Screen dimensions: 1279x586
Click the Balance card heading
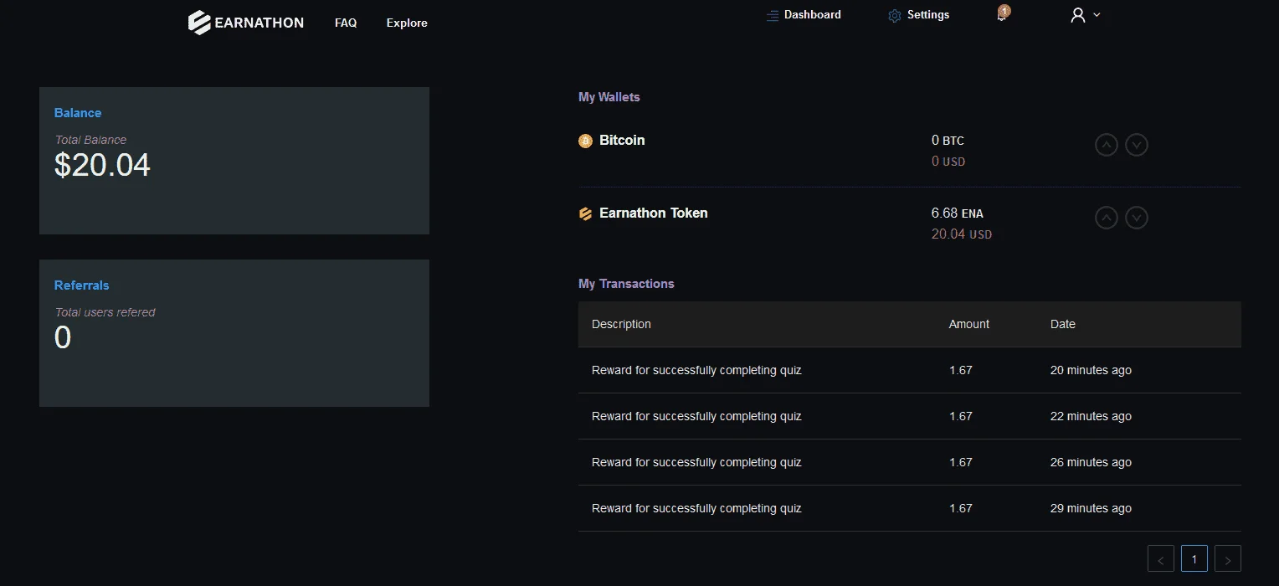pyautogui.click(x=78, y=113)
